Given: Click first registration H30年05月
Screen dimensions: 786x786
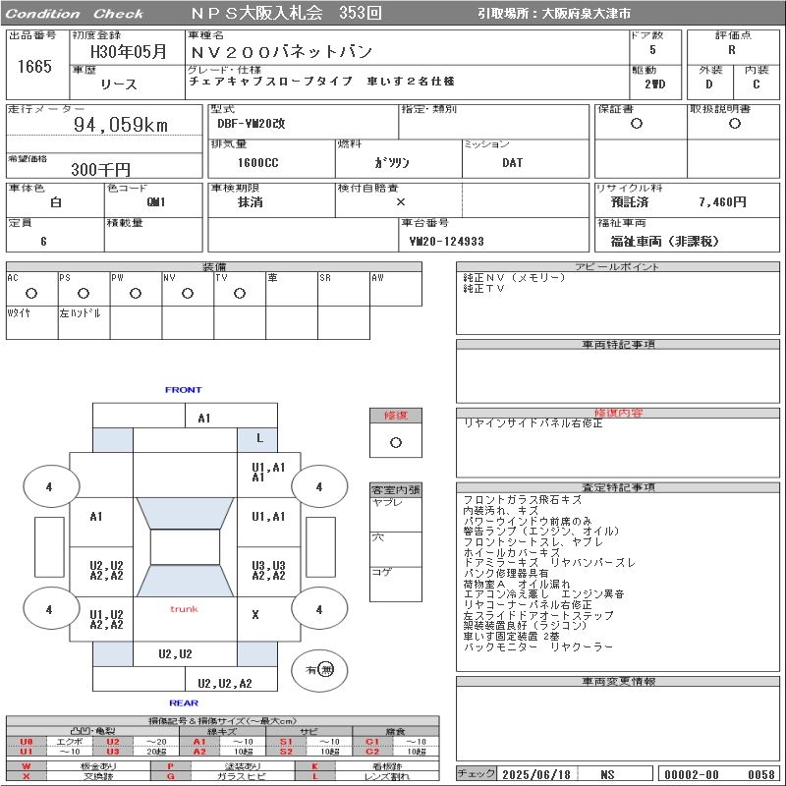Looking at the screenshot, I should pos(128,51).
